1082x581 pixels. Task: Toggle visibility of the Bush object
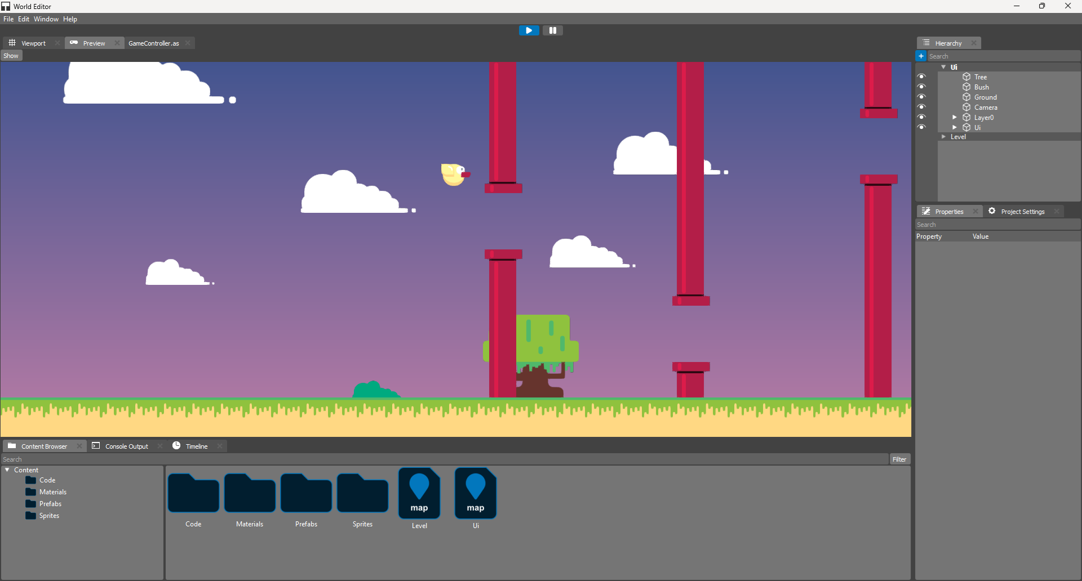pos(921,87)
